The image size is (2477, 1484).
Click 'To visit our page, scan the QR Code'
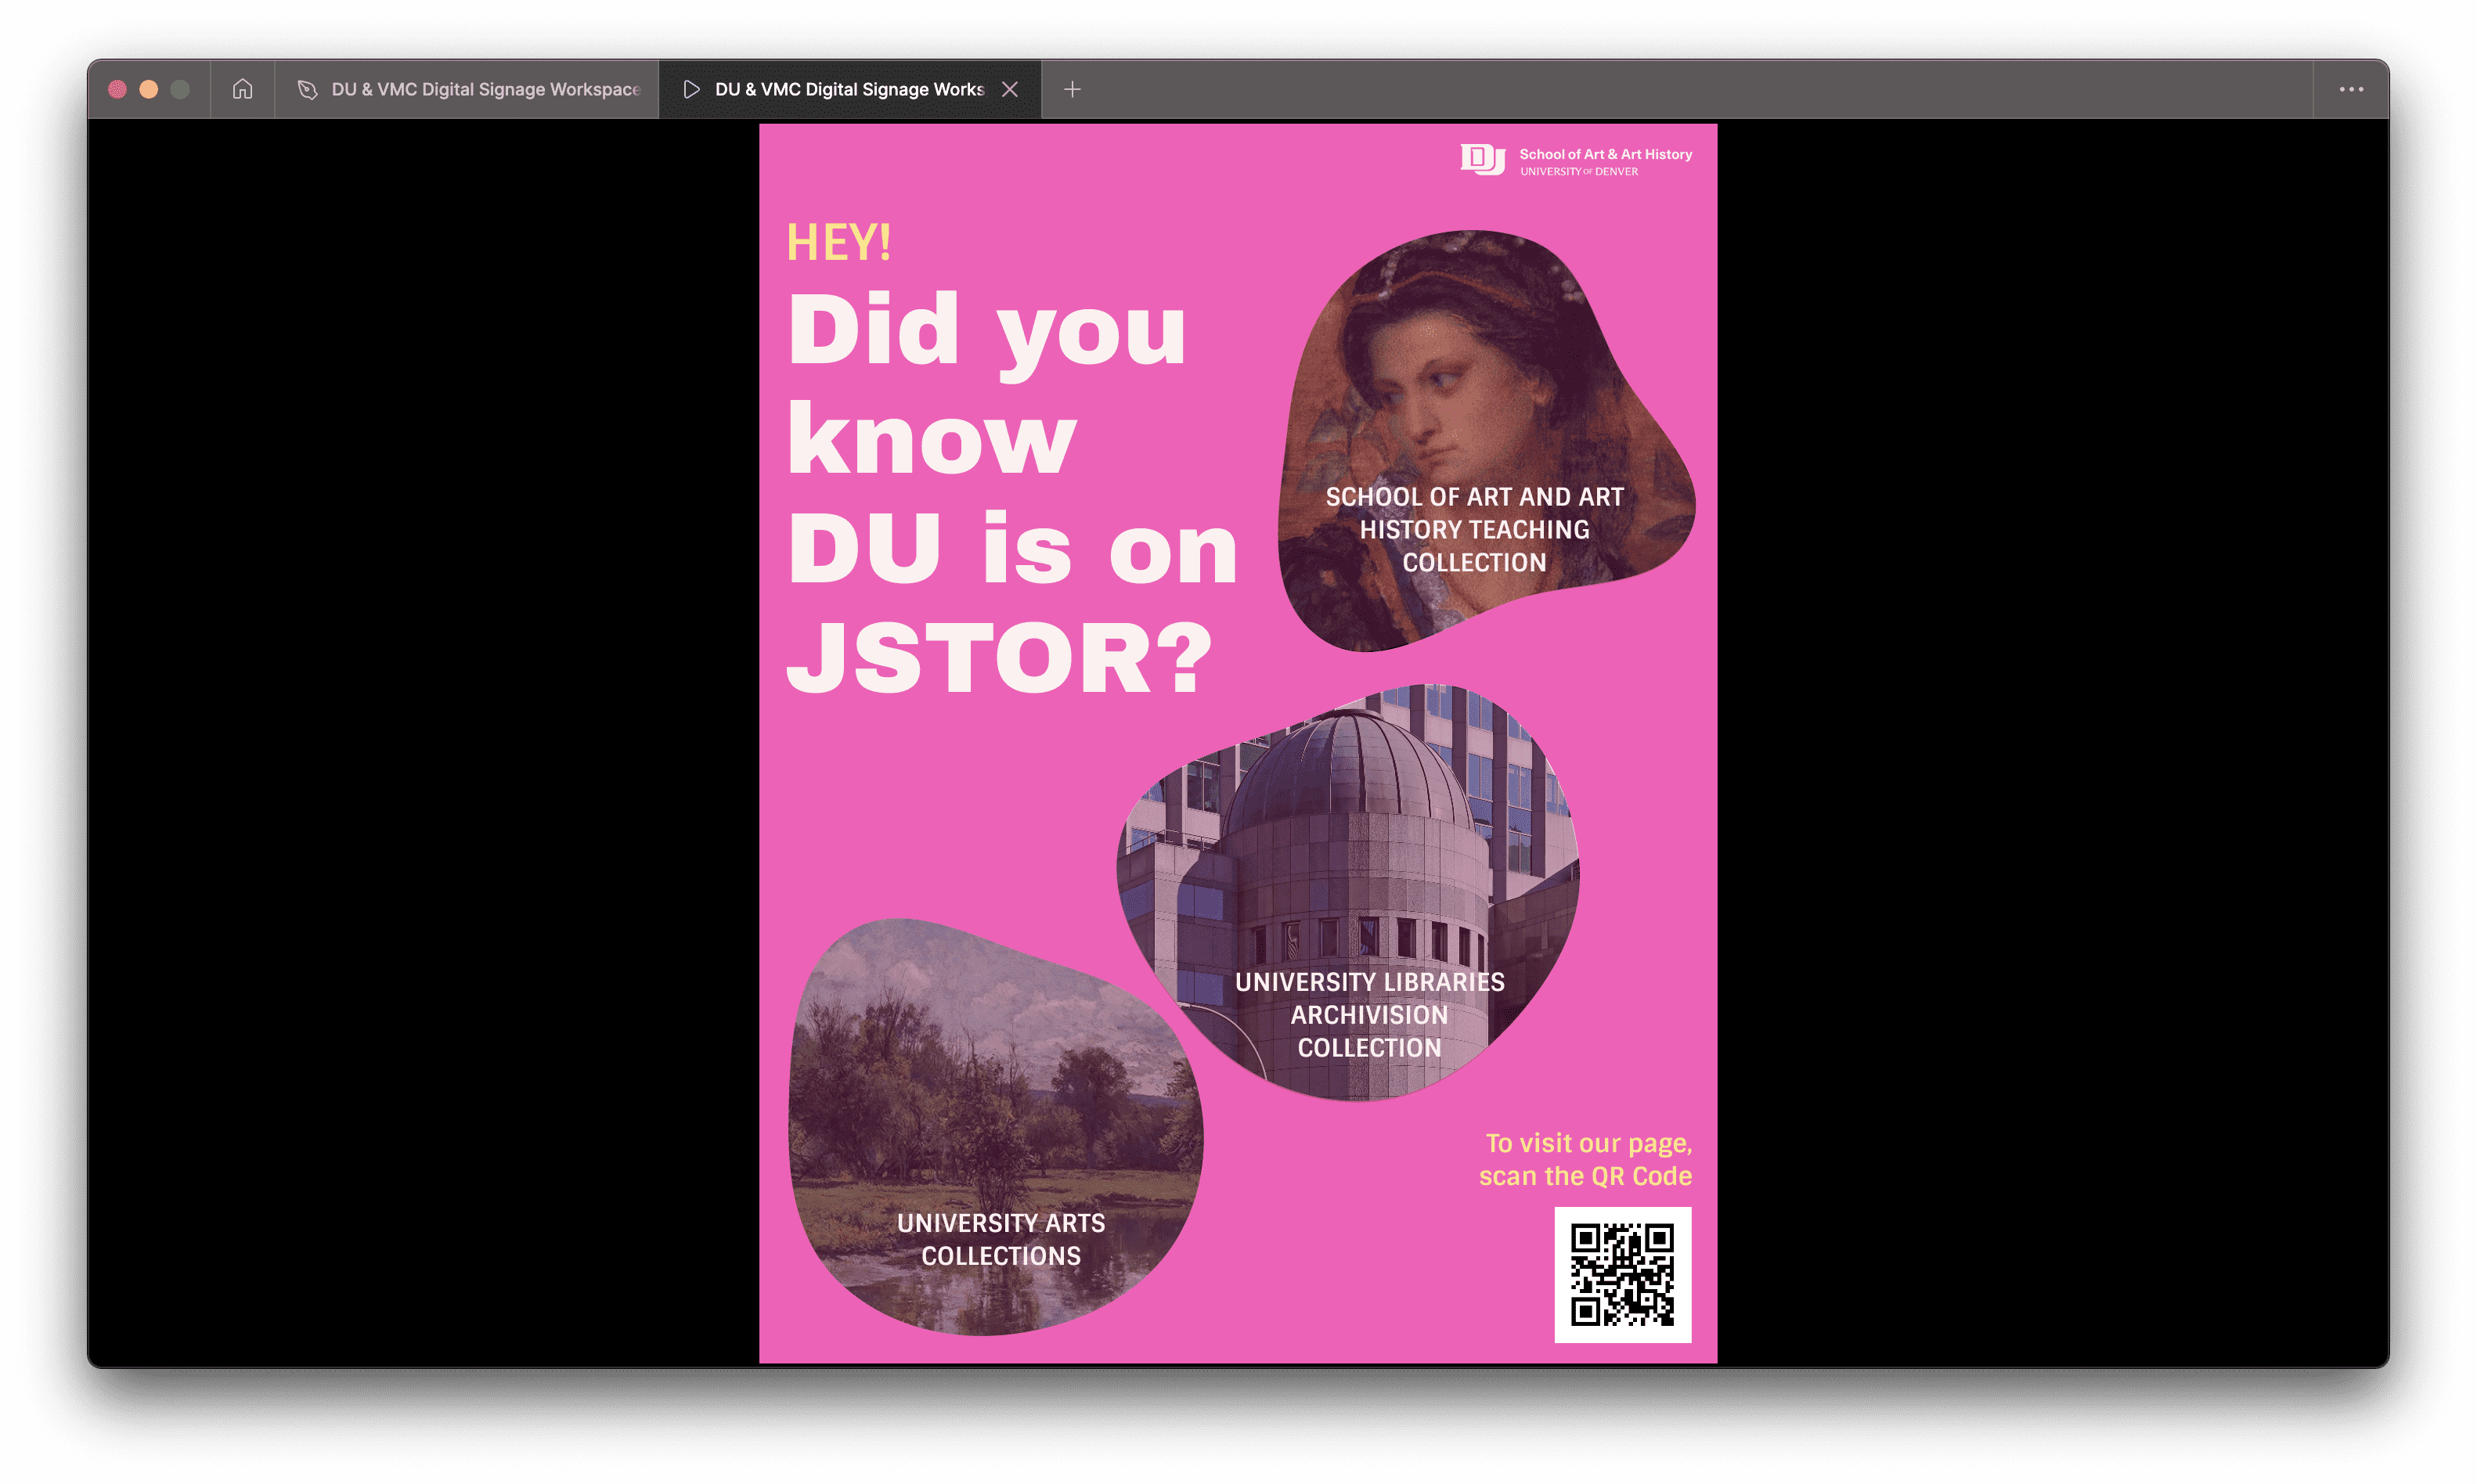(1586, 1159)
